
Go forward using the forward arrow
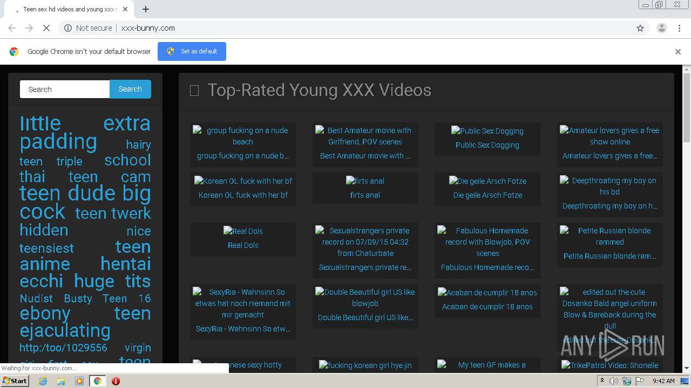click(x=29, y=28)
